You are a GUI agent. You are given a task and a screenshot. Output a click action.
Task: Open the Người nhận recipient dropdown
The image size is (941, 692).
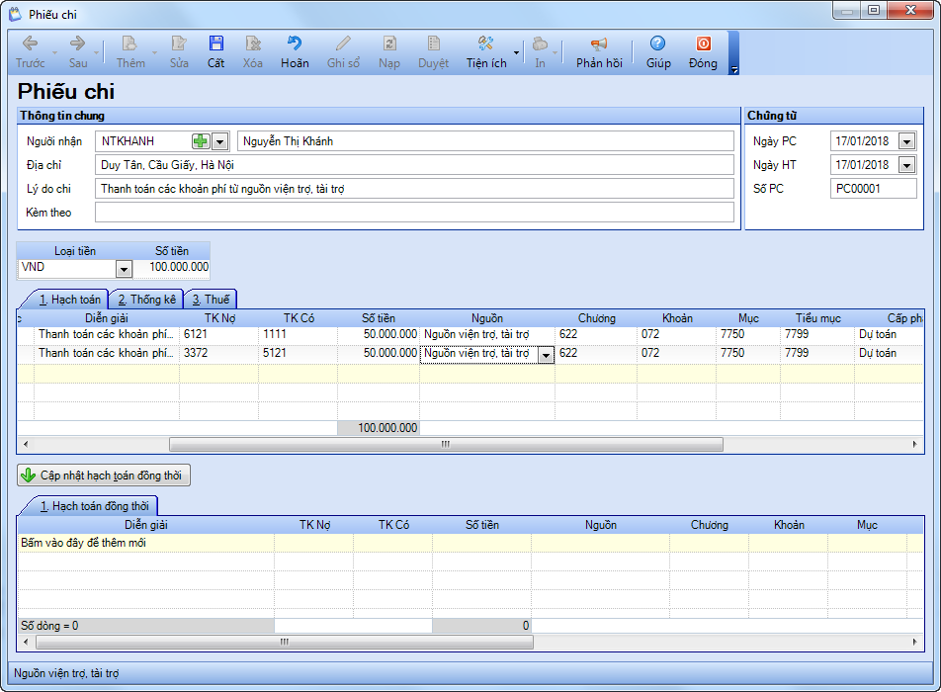tap(220, 141)
